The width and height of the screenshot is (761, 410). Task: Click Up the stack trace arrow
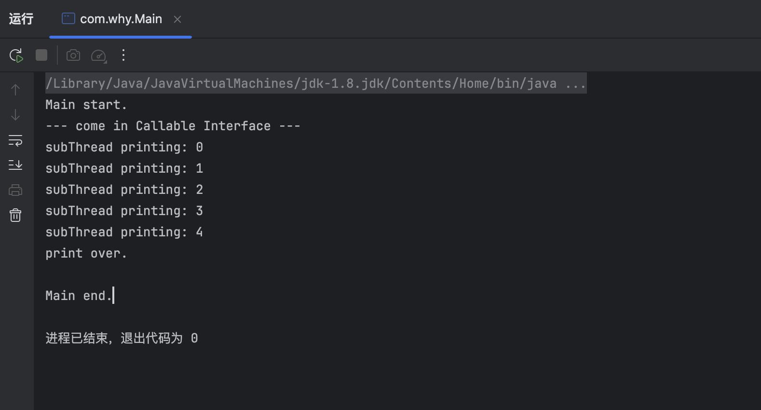[15, 90]
